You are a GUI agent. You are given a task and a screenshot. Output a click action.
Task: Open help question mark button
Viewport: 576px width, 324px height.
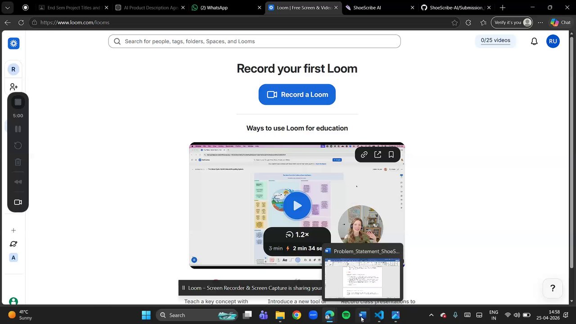(x=553, y=288)
